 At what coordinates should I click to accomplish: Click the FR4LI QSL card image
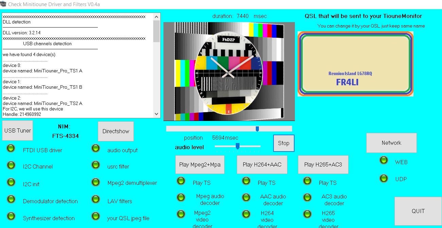[x=355, y=64]
